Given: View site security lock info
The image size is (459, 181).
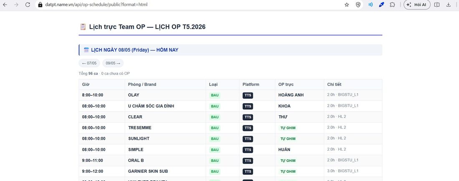Looking at the screenshot, I should coord(40,5).
